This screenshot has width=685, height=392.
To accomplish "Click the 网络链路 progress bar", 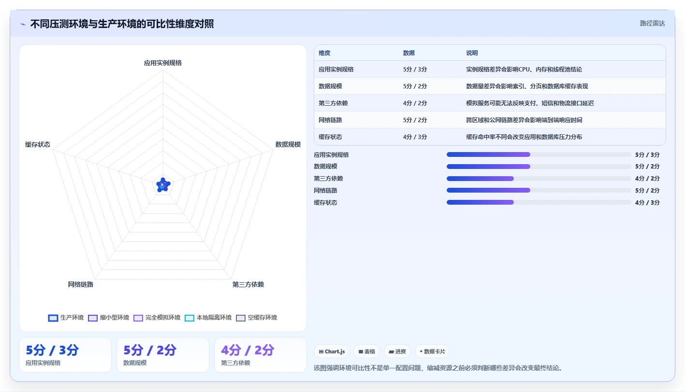I will click(539, 190).
